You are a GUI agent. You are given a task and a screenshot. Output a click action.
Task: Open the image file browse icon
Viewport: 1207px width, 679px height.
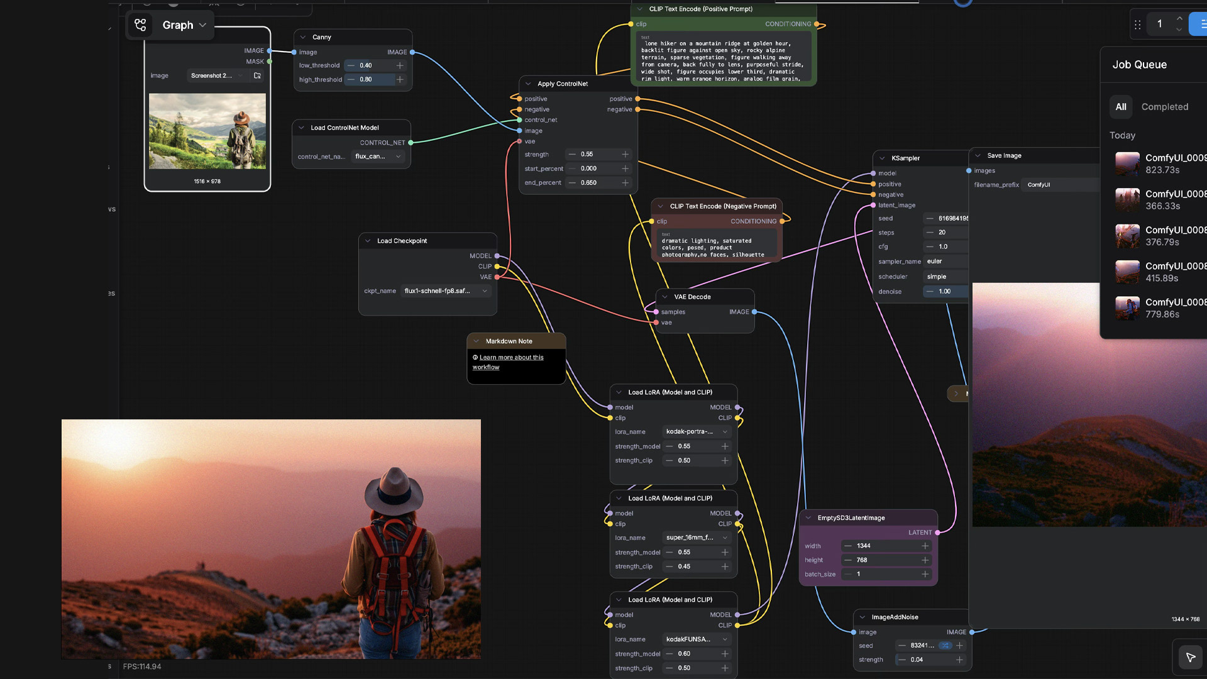click(x=257, y=75)
